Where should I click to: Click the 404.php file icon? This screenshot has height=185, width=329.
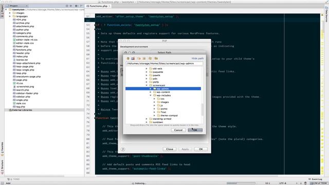coord(14,20)
